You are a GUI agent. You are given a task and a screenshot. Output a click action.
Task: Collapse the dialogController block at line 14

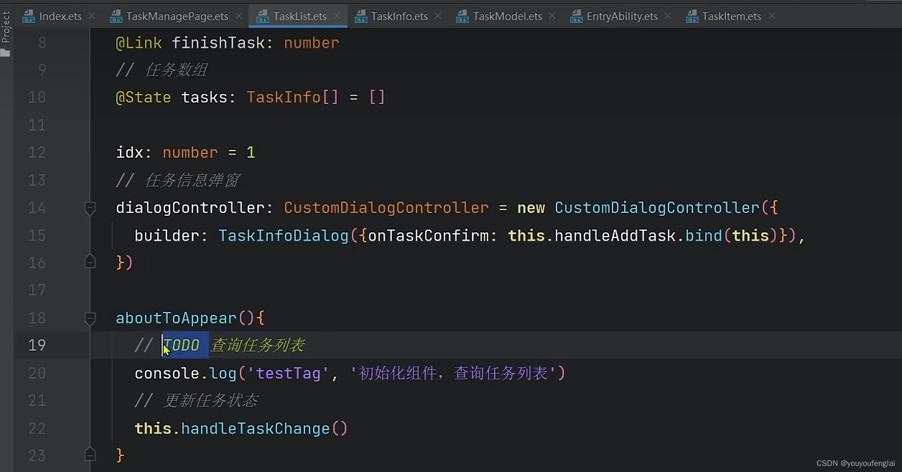pyautogui.click(x=90, y=208)
